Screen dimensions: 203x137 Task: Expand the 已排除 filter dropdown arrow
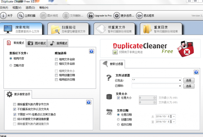180,86
